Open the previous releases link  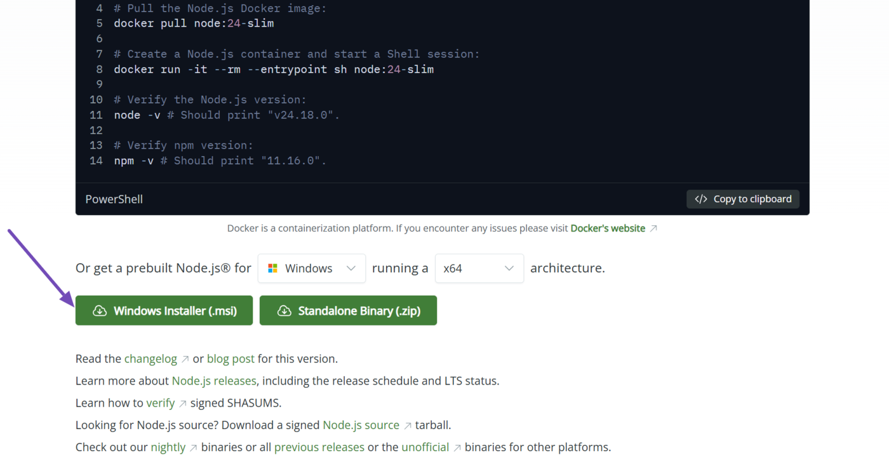319,447
